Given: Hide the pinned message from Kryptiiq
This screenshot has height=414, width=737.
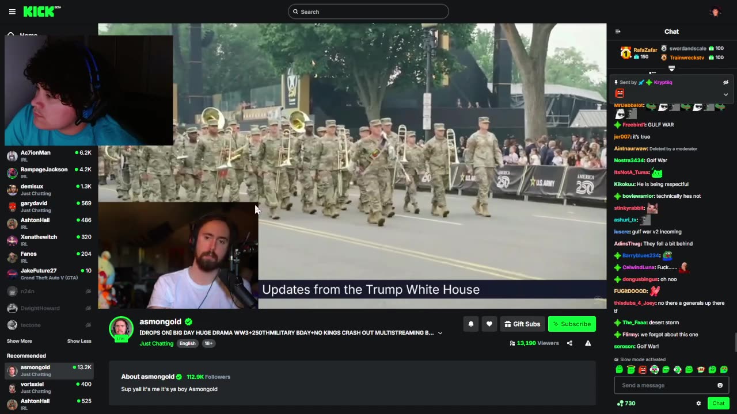Looking at the screenshot, I should pyautogui.click(x=725, y=82).
